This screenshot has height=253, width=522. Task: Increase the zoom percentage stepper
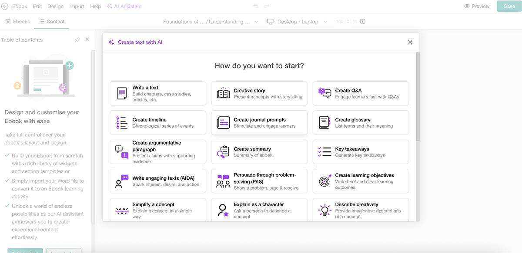(x=347, y=19)
